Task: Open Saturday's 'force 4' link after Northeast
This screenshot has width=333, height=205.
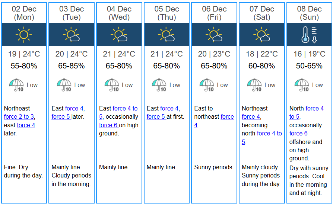Action: pyautogui.click(x=251, y=117)
